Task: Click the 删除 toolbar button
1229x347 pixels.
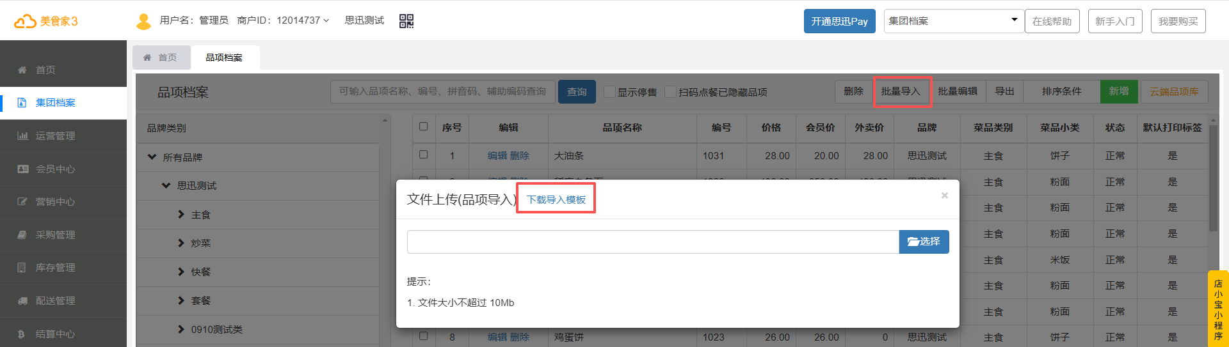Action: (x=853, y=91)
